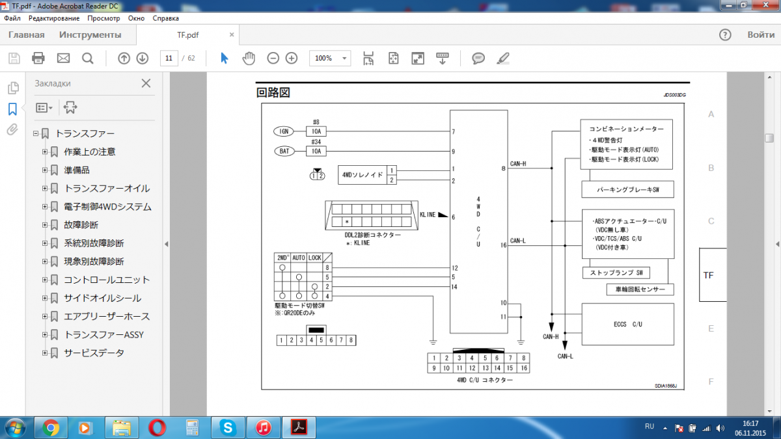Open the コントロールユニット bookmark
The height and width of the screenshot is (439, 781).
click(x=107, y=280)
